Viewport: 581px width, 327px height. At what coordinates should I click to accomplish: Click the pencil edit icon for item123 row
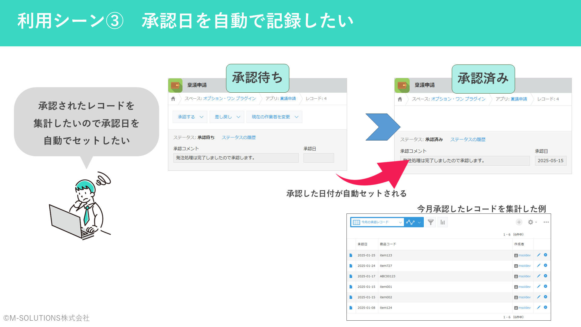(539, 255)
